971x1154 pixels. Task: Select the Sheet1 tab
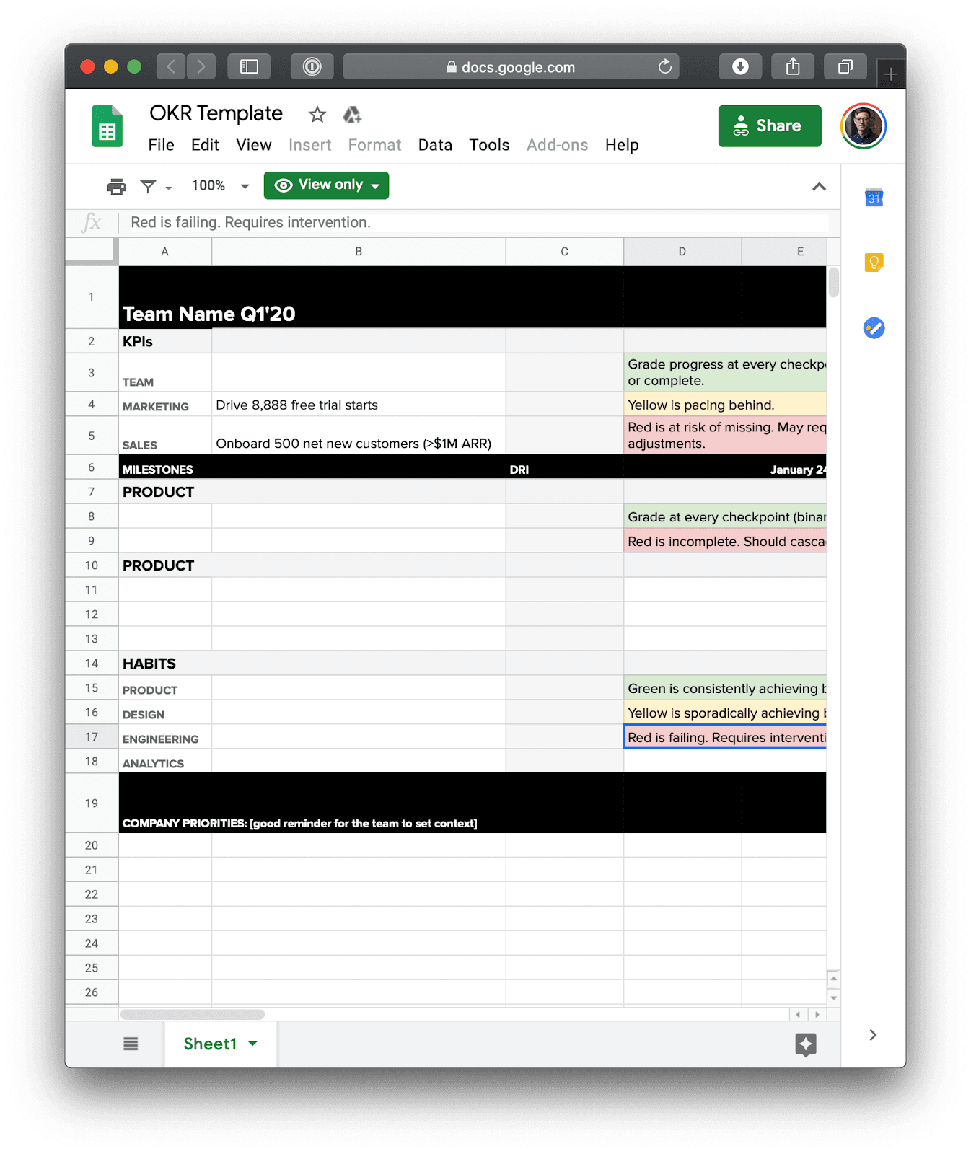[x=220, y=1044]
